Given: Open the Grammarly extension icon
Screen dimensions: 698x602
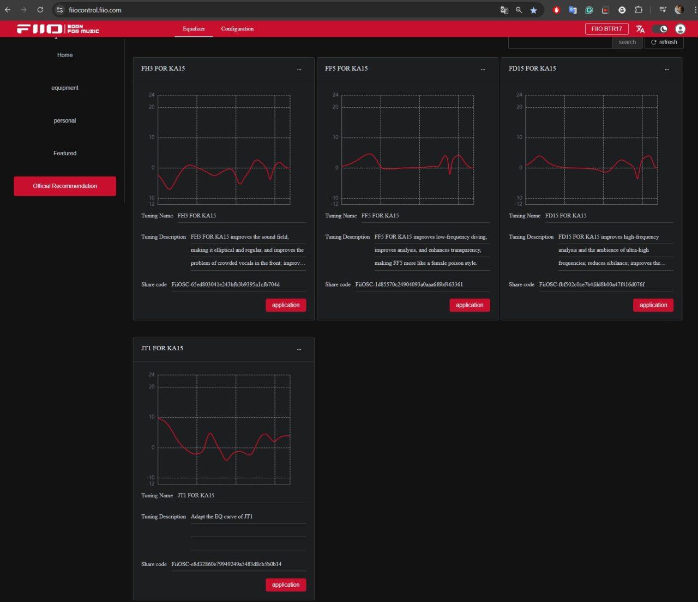Looking at the screenshot, I should [589, 10].
